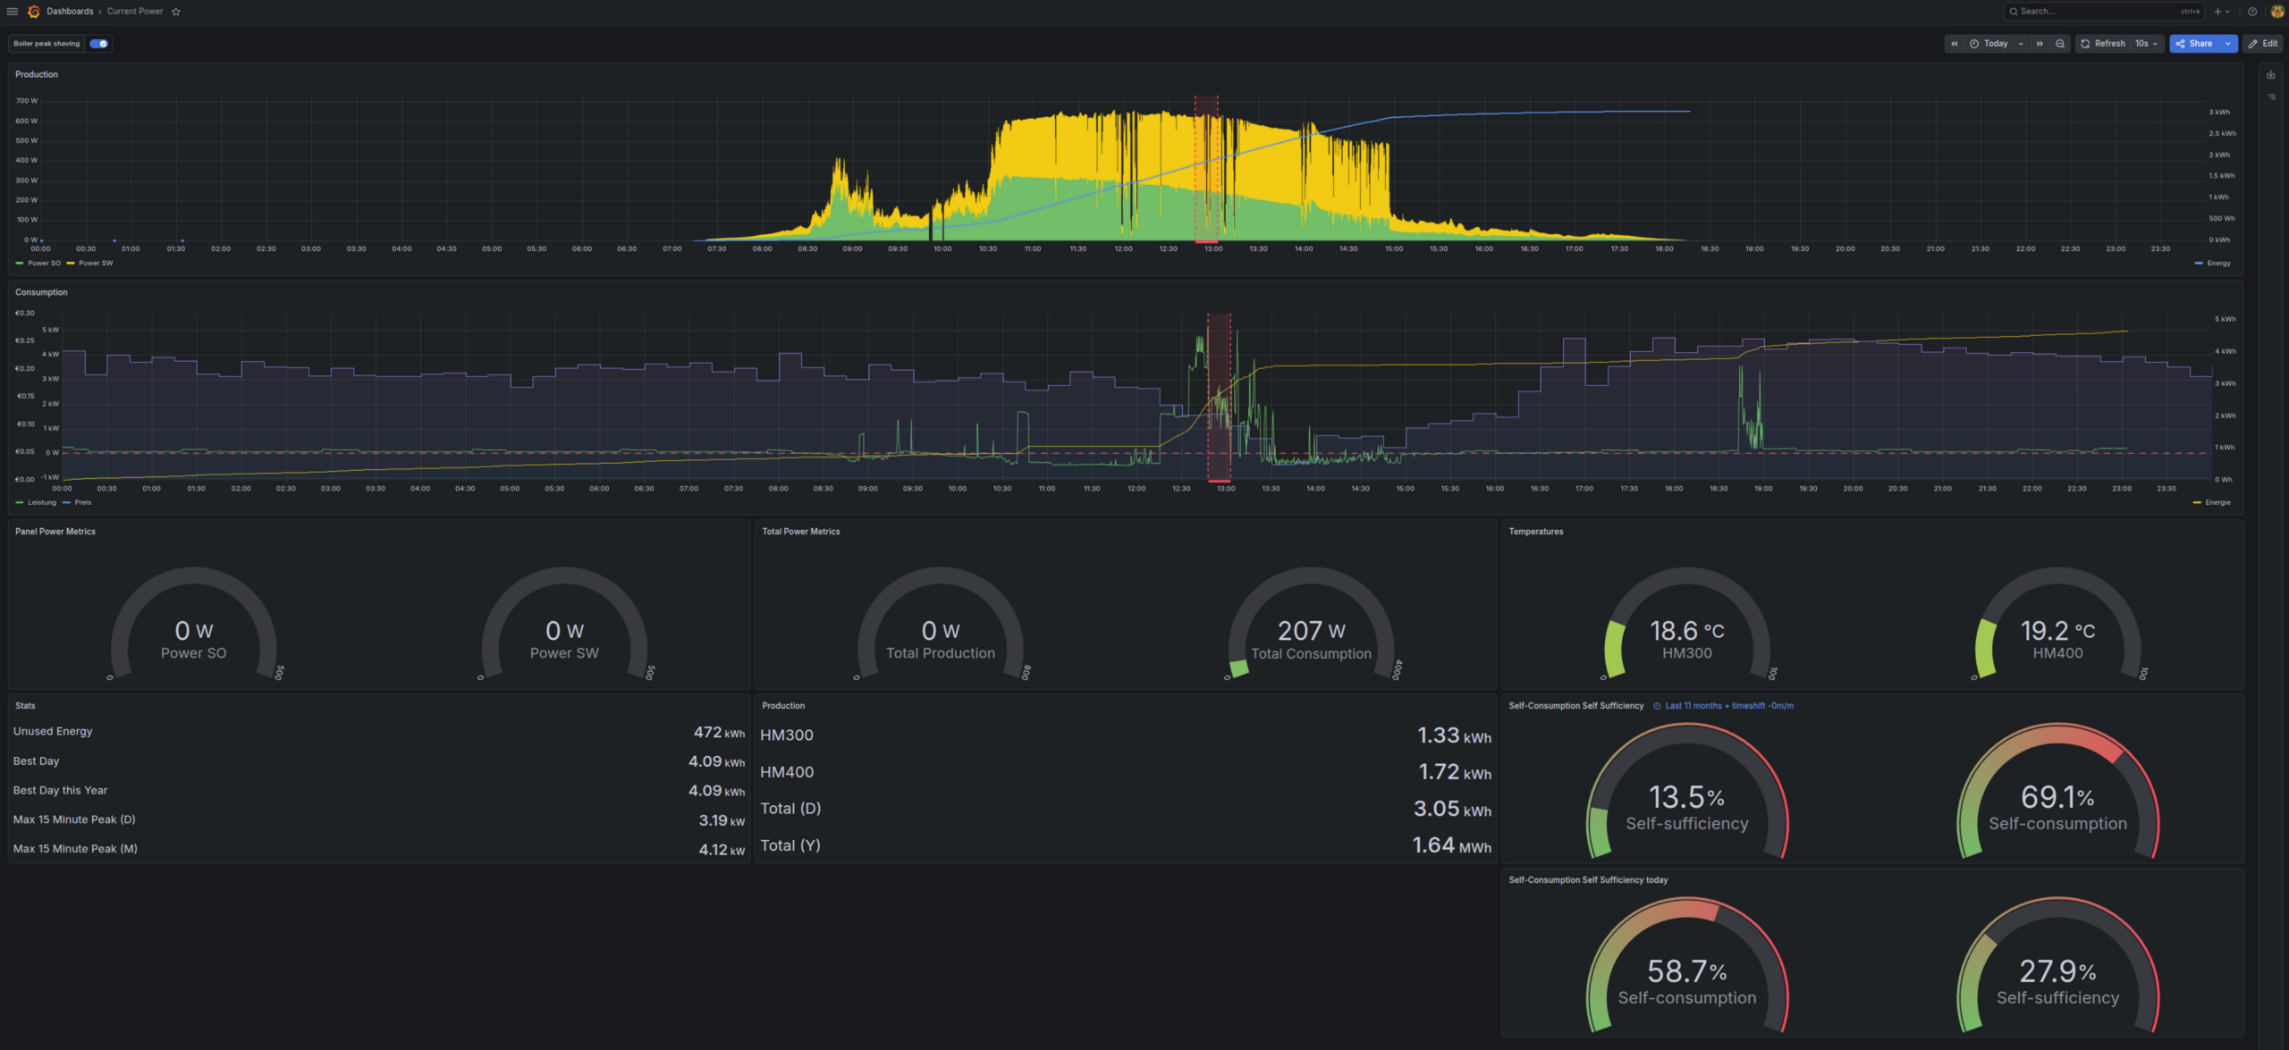Star the Current Power dashboard

[x=176, y=12]
